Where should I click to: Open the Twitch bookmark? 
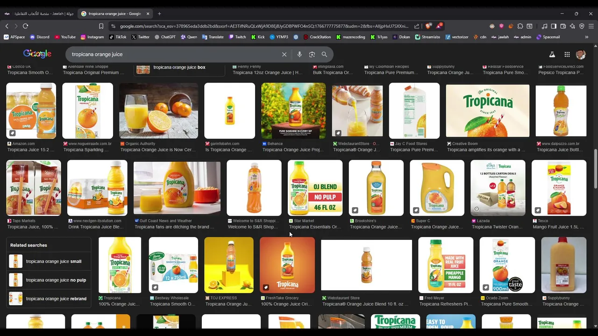[237, 37]
